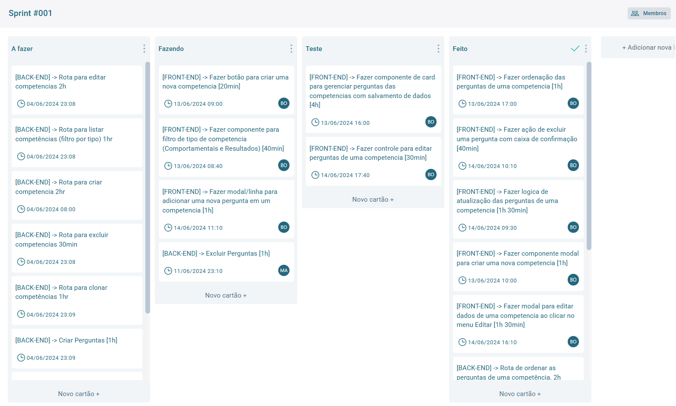Screen dimensions: 676x406
Task: Open the Feito column three-dot menu
Action: pos(585,49)
